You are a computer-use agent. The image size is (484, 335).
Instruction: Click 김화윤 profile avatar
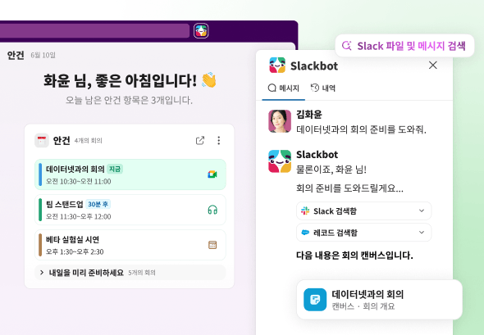coord(280,121)
